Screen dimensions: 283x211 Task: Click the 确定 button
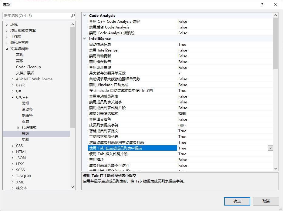click(237, 201)
